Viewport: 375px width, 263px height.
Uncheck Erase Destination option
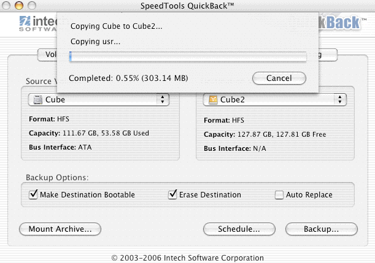pos(172,194)
